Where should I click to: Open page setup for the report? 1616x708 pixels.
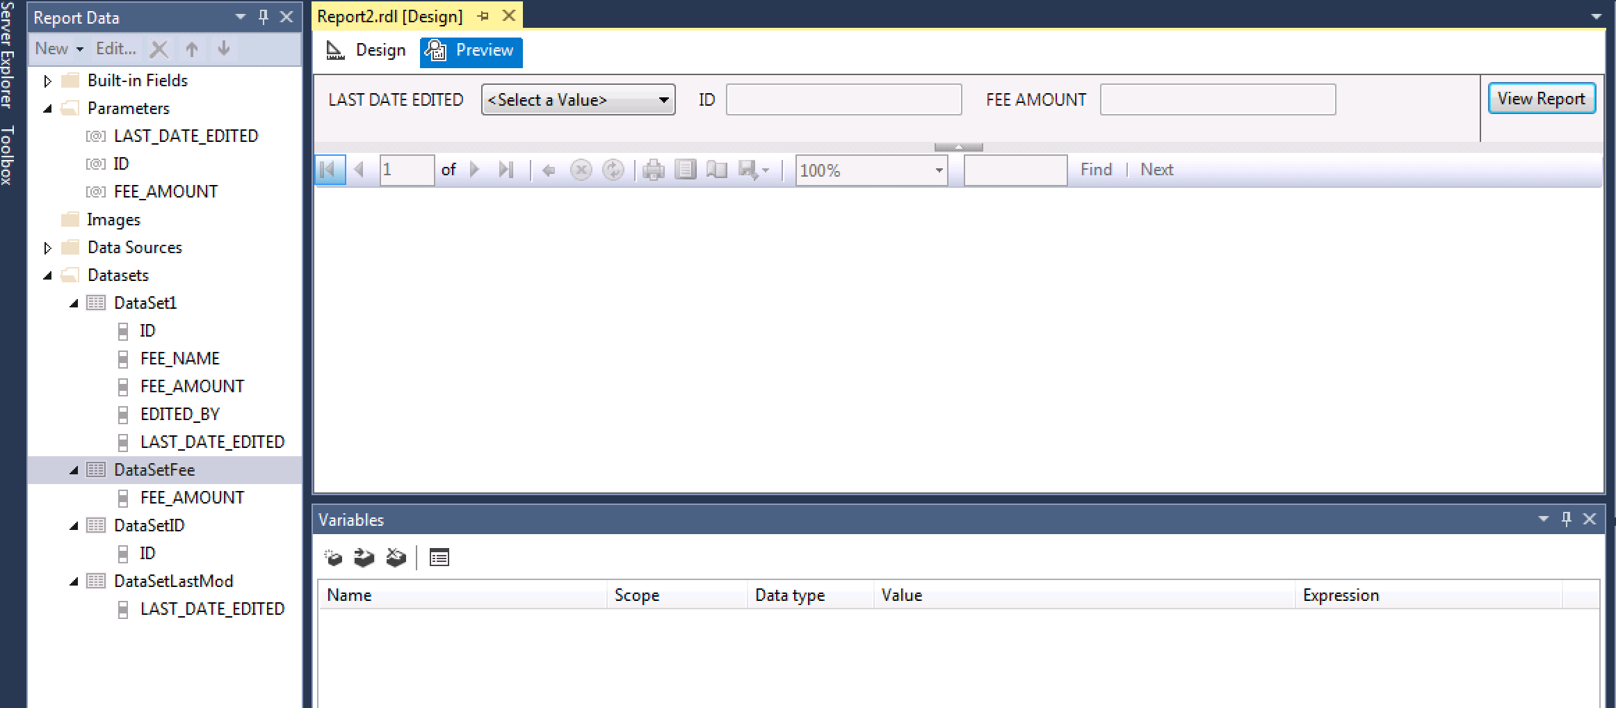pyautogui.click(x=716, y=170)
